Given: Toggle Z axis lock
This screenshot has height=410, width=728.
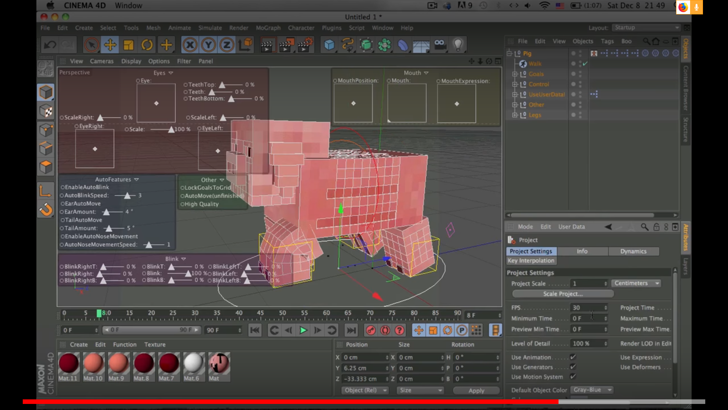Looking at the screenshot, I should [227, 45].
